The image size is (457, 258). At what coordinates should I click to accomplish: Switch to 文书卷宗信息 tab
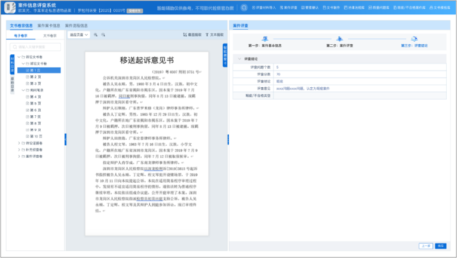click(22, 26)
